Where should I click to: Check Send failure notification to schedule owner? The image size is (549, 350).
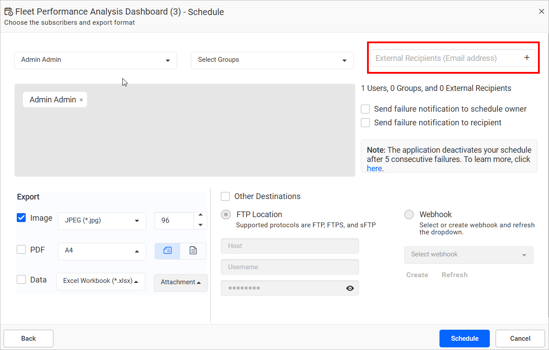(x=365, y=109)
